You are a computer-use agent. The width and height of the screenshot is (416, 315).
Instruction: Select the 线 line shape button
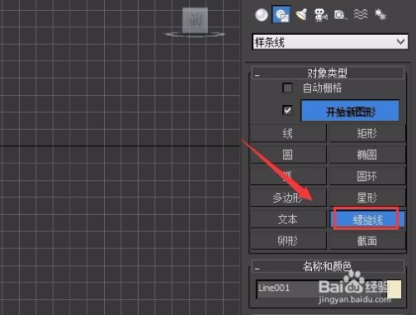coord(288,133)
